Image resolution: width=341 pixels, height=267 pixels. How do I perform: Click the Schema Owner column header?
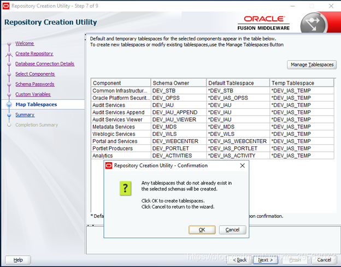coord(179,83)
